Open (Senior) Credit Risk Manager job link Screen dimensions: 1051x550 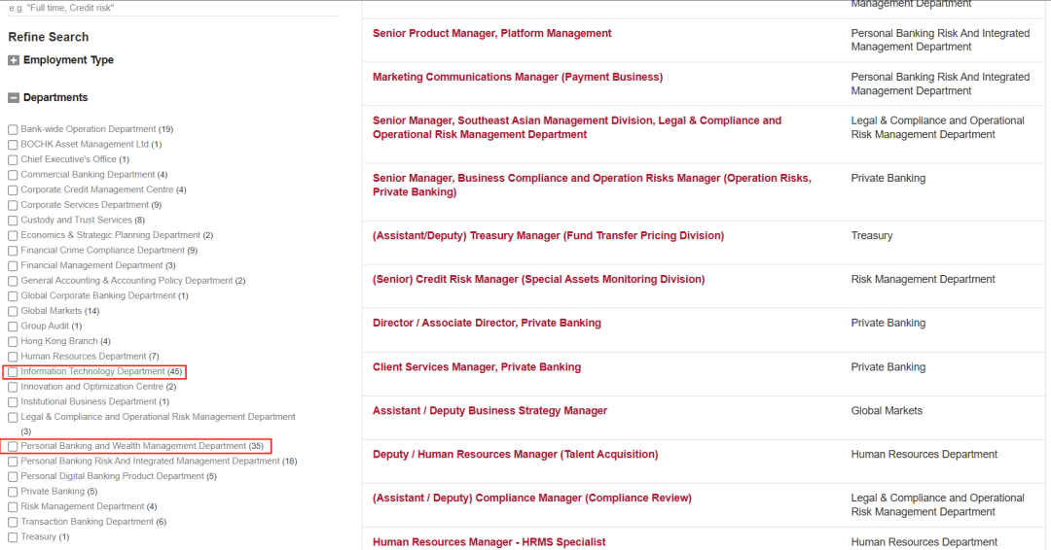point(539,279)
